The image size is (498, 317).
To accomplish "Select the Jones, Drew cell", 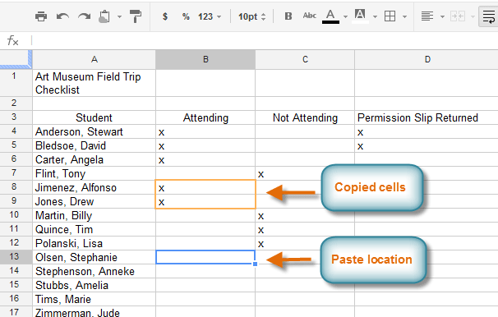I will point(94,201).
